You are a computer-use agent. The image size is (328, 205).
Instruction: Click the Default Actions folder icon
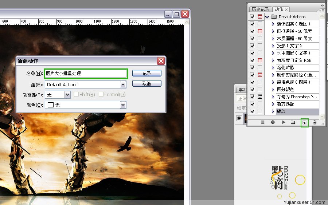pyautogui.click(x=274, y=16)
